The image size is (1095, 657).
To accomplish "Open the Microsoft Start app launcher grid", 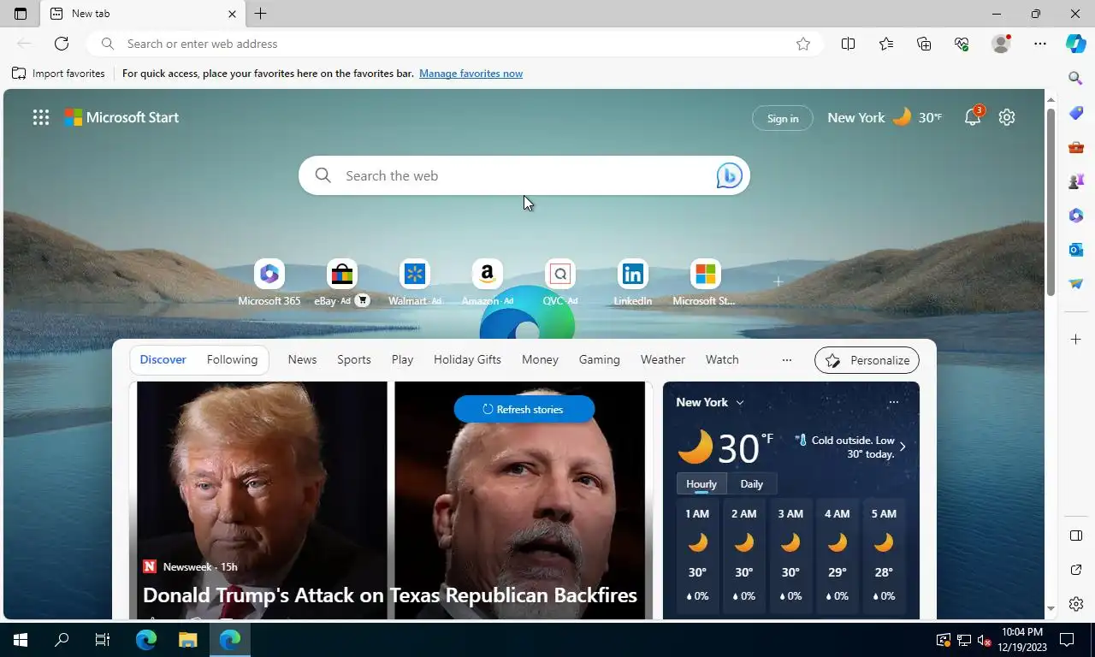I will (x=41, y=118).
